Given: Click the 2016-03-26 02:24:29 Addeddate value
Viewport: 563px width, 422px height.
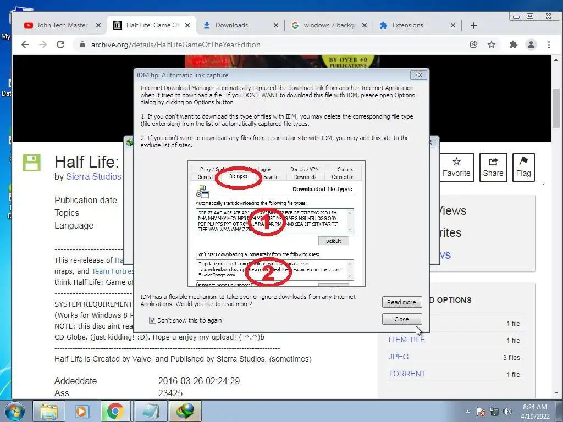Looking at the screenshot, I should [x=199, y=381].
